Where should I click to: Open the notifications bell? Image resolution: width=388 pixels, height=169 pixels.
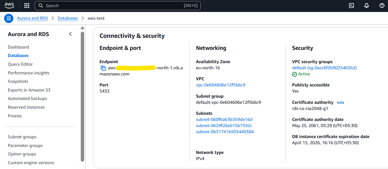[x=367, y=6]
